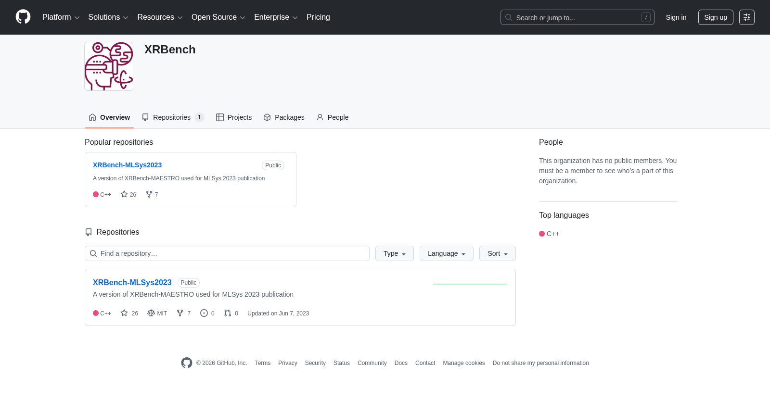Viewport: 770px width, 414px height.
Task: Switch to the Overview tab
Action: pos(109,117)
